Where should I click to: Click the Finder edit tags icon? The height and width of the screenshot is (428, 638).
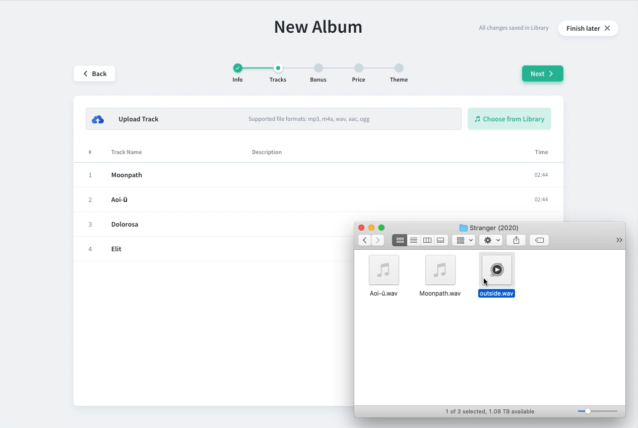coord(539,240)
